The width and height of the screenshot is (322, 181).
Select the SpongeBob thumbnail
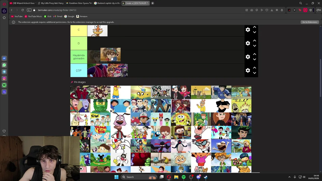181,119
